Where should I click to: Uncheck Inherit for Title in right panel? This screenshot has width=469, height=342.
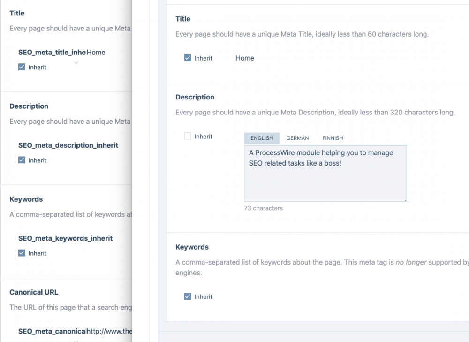click(x=187, y=58)
